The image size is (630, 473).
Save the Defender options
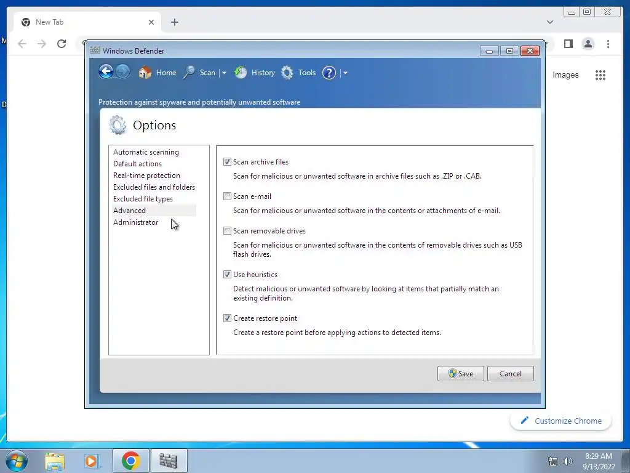pos(460,374)
